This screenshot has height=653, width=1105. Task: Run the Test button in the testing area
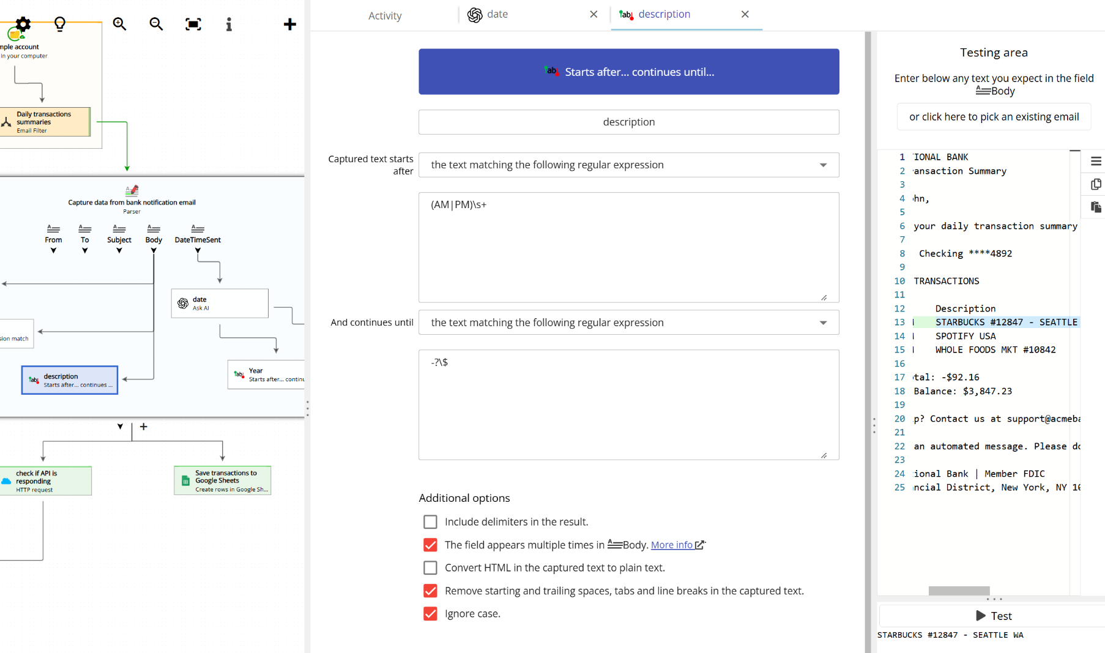[994, 616]
